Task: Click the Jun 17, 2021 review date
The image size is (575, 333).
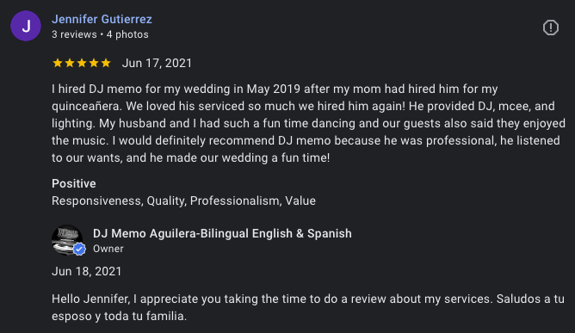Action: (157, 63)
